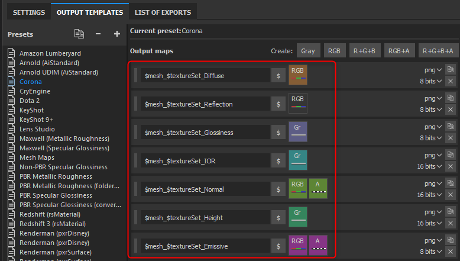Duplicate the Glossiness output map row
460x261 pixels.
coord(451,126)
